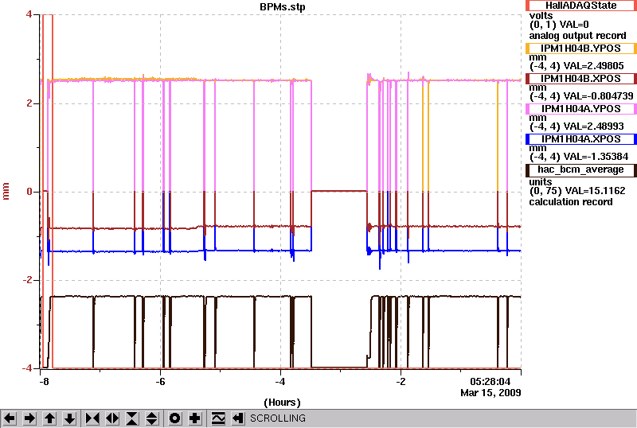This screenshot has width=637, height=428.
Task: Click the VAL=-0.804739 readout
Action: 596,96
